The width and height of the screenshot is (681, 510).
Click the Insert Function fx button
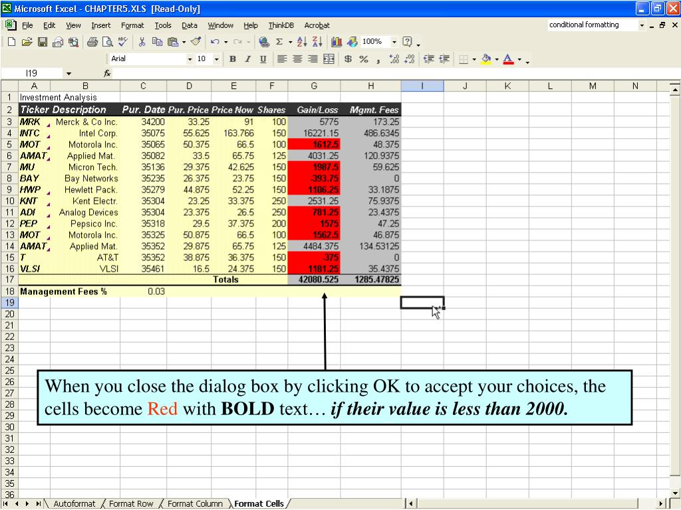click(107, 73)
